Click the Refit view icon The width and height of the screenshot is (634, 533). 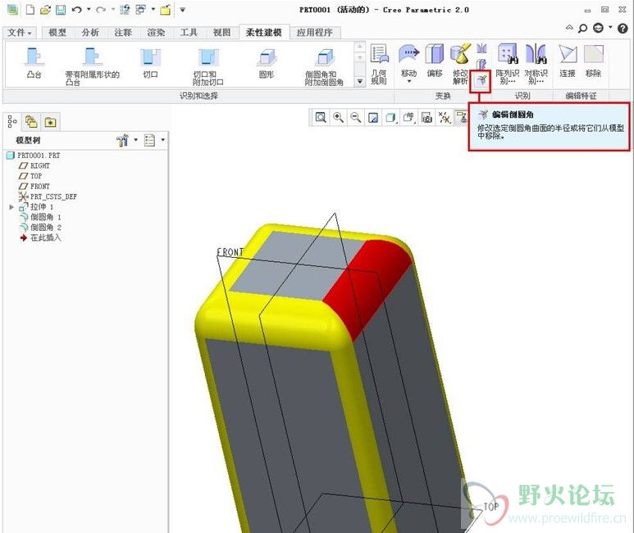coord(321,118)
